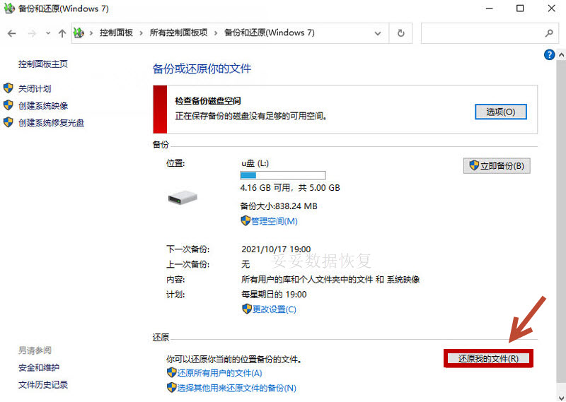The height and width of the screenshot is (402, 566).
Task: Open 安全和维护 link
Action: click(39, 368)
